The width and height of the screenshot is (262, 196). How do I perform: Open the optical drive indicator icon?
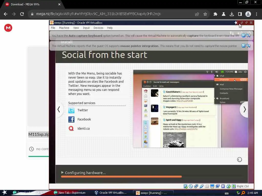pos(191,186)
